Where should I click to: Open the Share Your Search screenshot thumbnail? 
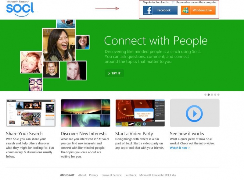click(31, 113)
